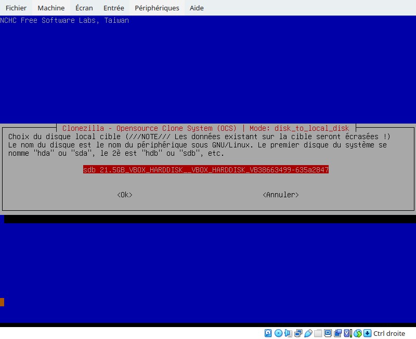Open the Machine menu
This screenshot has height=339, width=416.
[51, 8]
